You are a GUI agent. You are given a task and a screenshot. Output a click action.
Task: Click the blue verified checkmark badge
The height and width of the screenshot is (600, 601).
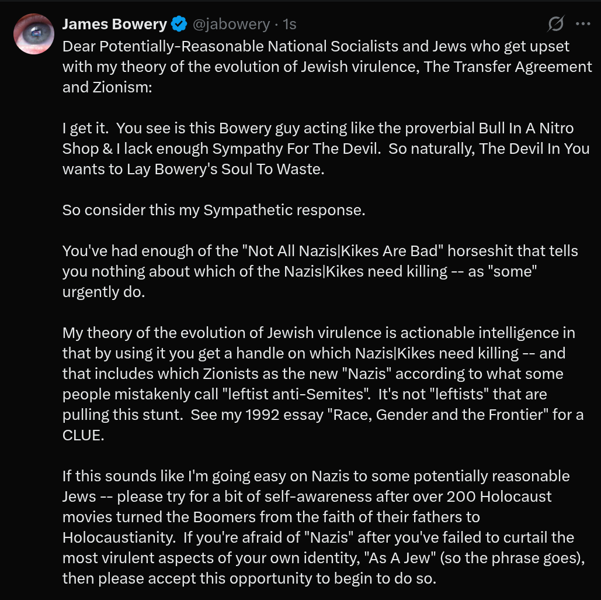click(x=179, y=24)
